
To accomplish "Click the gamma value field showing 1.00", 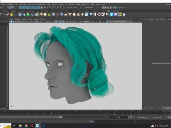I will coord(103,21).
